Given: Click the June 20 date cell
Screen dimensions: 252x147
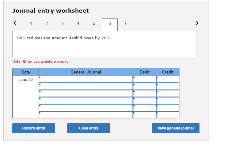Looking at the screenshot, I should 26,79.
